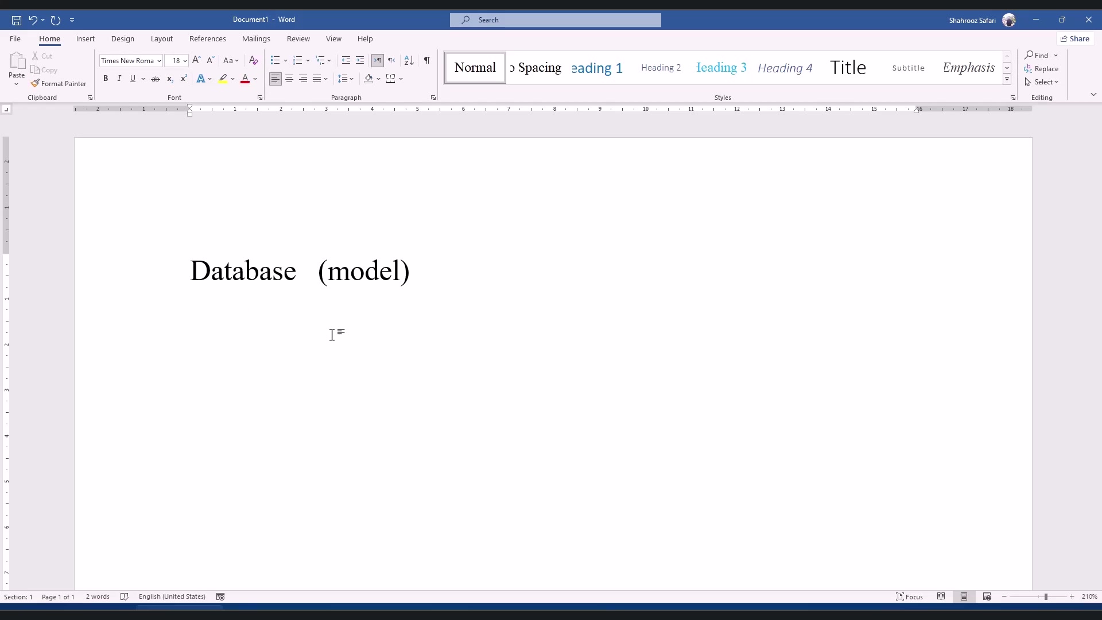1102x620 pixels.
Task: Open the font name dropdown
Action: (x=159, y=61)
